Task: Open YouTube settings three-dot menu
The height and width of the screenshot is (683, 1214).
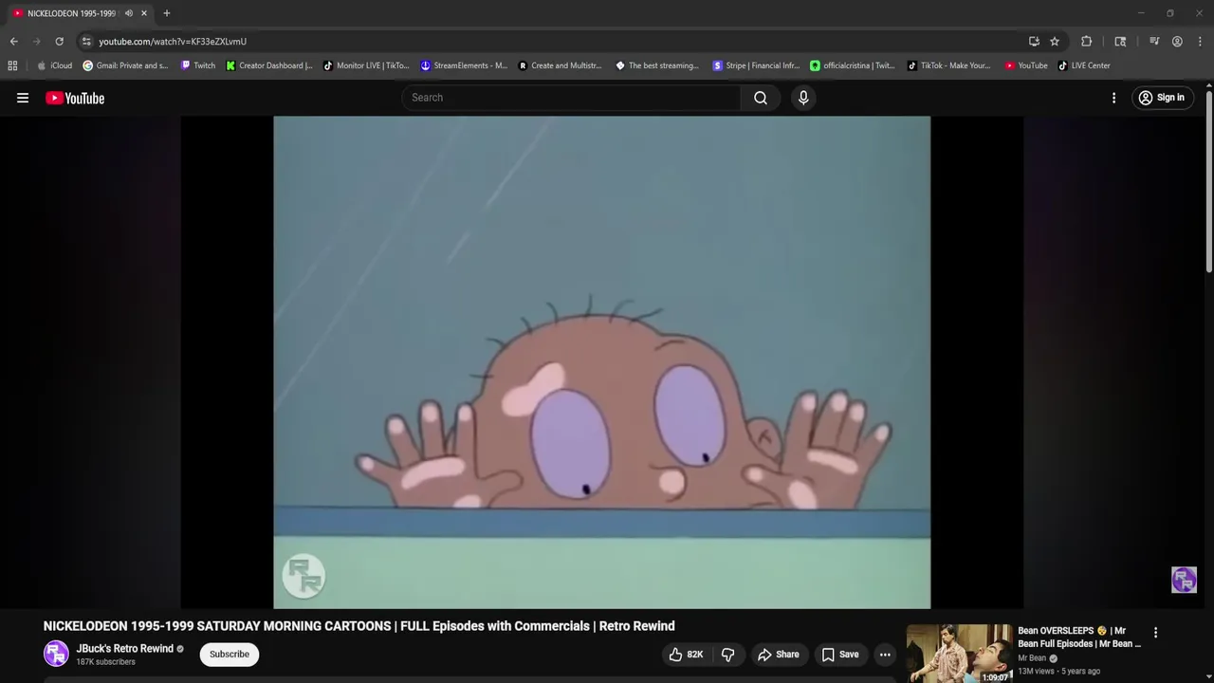Action: [1113, 98]
